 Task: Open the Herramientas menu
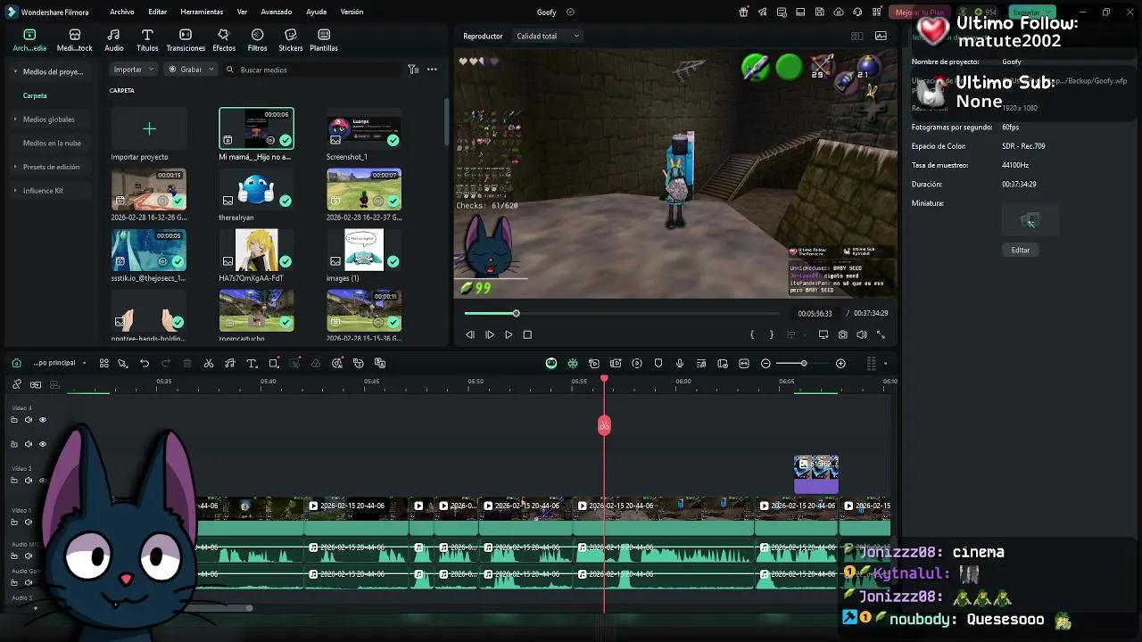(202, 12)
